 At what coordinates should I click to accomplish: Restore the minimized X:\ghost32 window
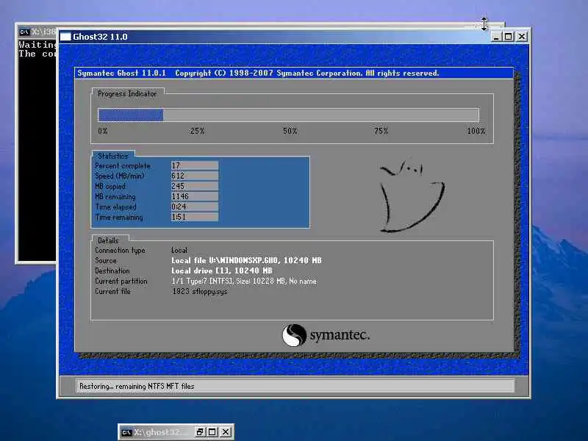(x=200, y=432)
